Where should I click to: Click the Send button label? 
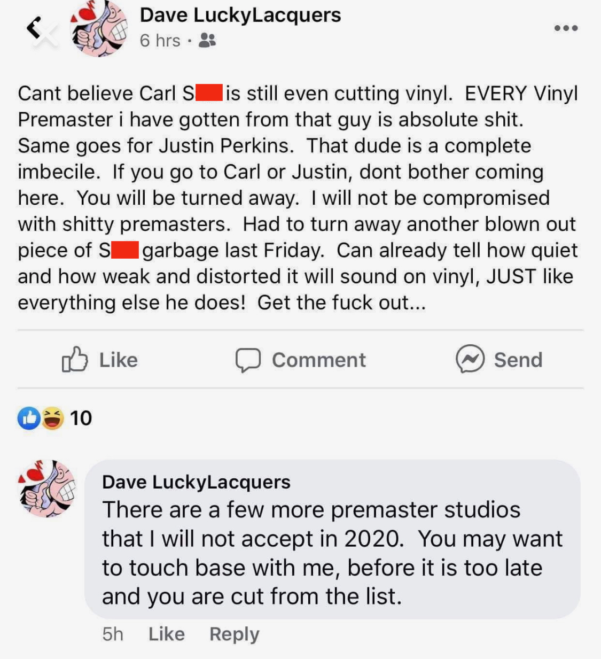coord(518,360)
